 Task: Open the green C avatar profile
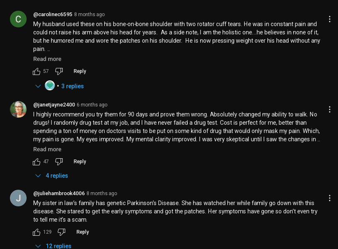point(18,19)
